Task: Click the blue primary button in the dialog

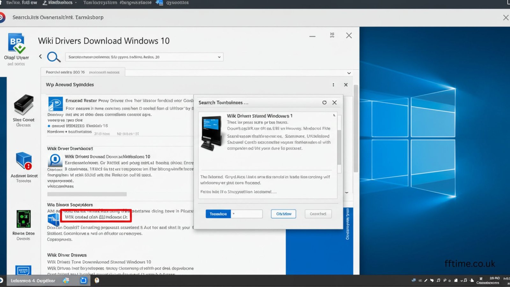Action: (218, 214)
